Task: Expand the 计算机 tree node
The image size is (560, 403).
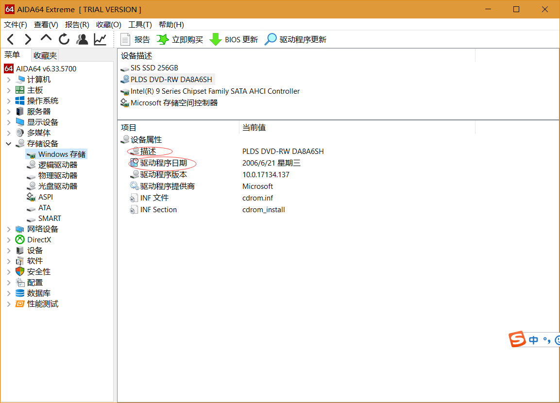Action: coord(9,80)
